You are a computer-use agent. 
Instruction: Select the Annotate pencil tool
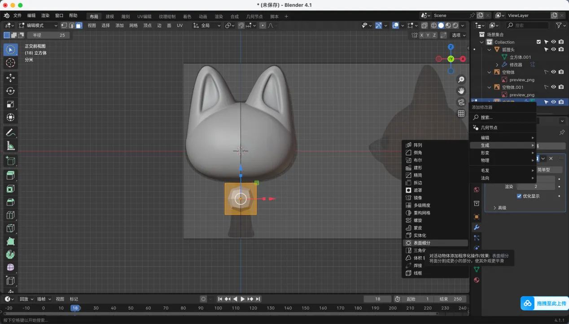[x=10, y=132]
